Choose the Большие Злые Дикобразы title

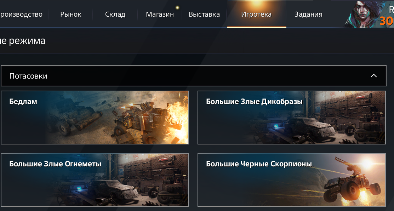click(x=254, y=102)
